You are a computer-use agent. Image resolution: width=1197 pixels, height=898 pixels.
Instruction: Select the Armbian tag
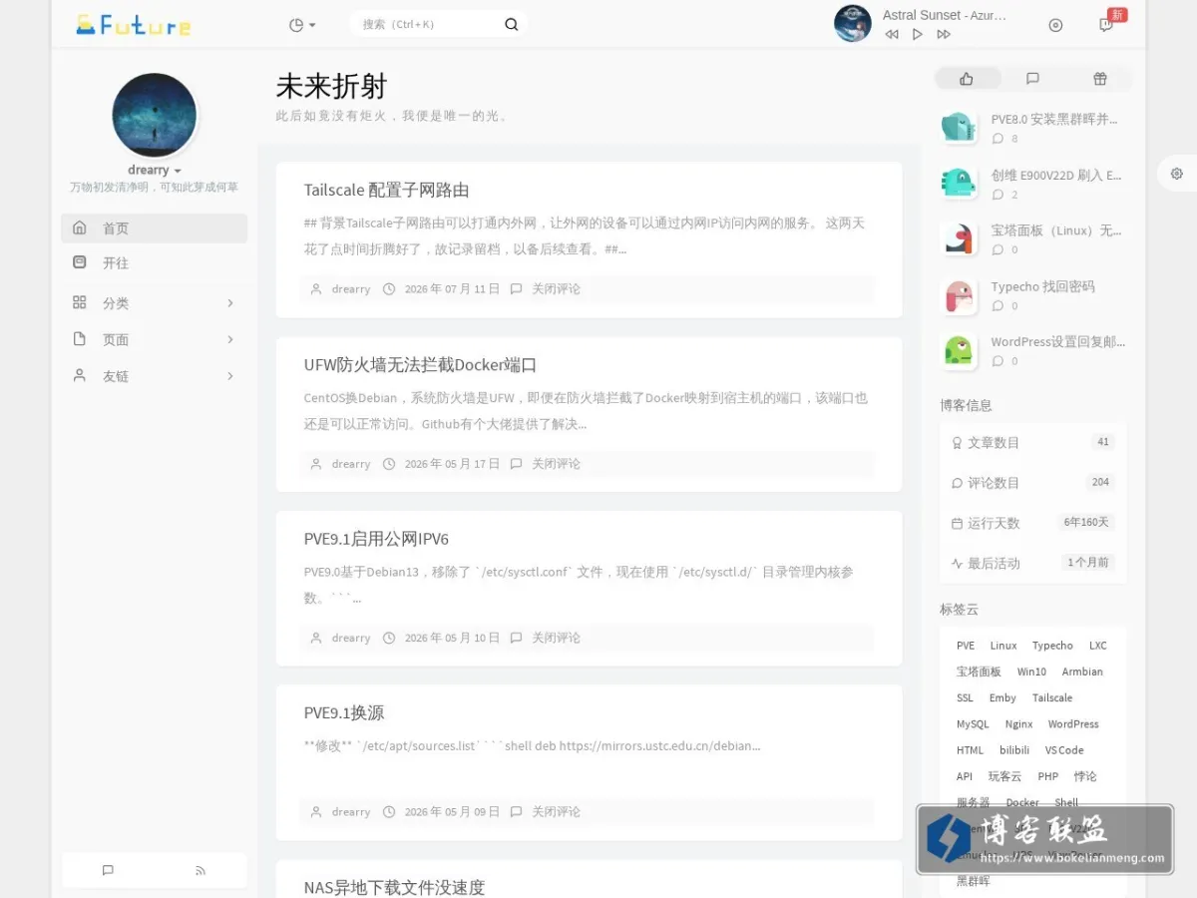click(x=1082, y=673)
